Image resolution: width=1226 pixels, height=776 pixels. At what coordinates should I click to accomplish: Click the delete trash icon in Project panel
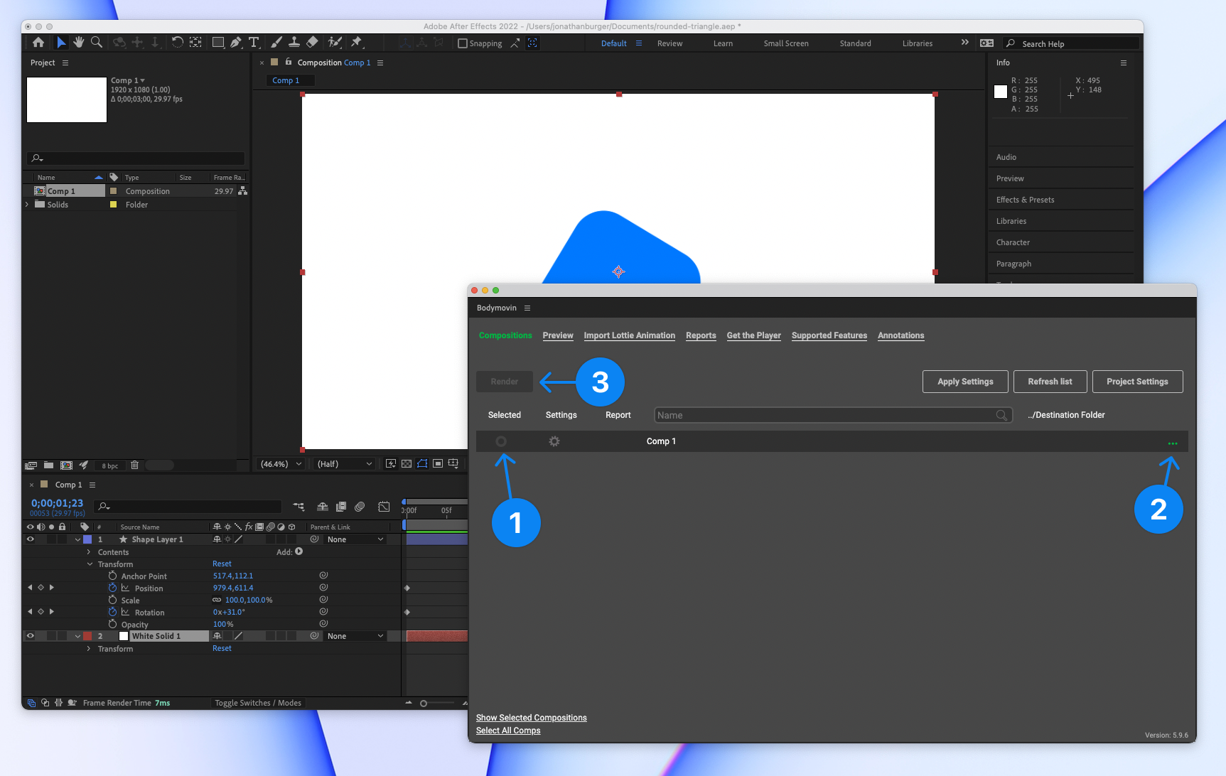click(x=134, y=465)
